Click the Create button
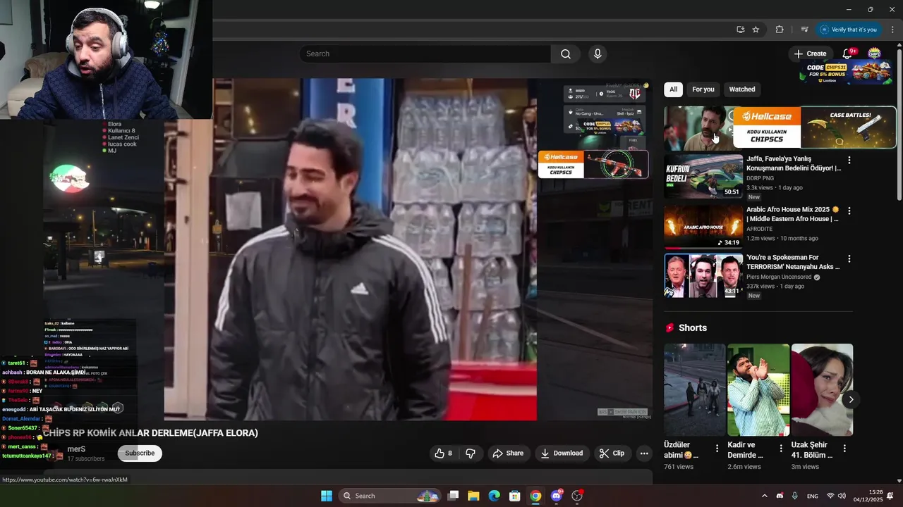 click(811, 54)
